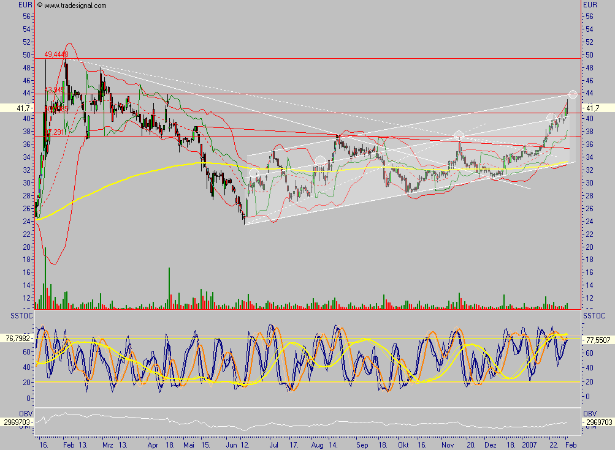Click the Apr month label on time axis

pos(153,445)
